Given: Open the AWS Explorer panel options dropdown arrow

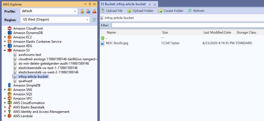Looking at the screenshot, I should tap(85, 4).
